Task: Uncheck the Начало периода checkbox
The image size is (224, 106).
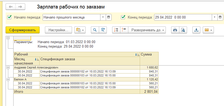Action: click(x=9, y=17)
